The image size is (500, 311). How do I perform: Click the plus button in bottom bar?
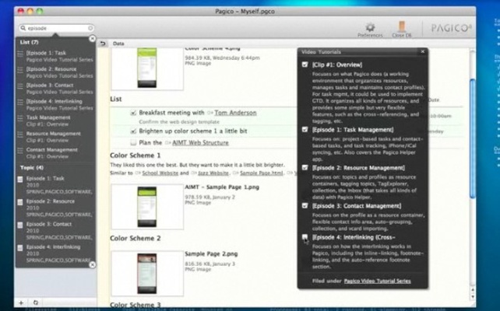pos(21,302)
